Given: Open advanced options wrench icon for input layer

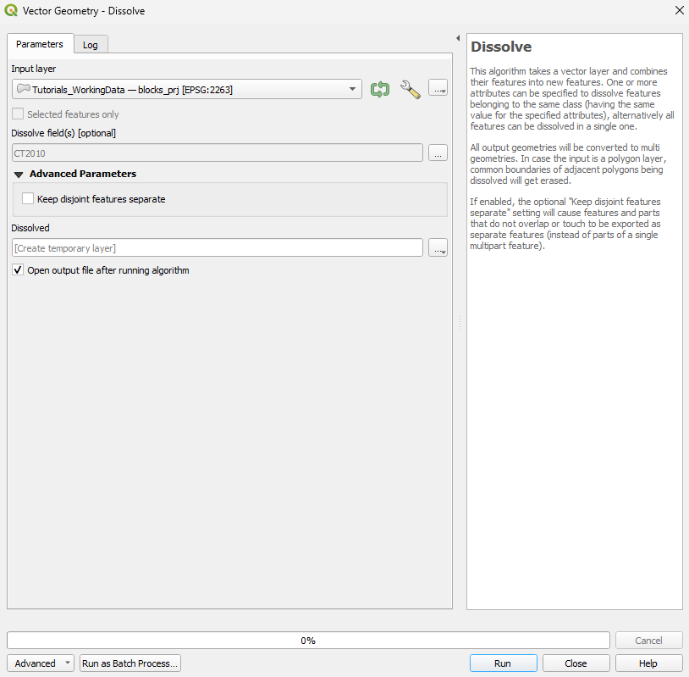Looking at the screenshot, I should tap(410, 89).
